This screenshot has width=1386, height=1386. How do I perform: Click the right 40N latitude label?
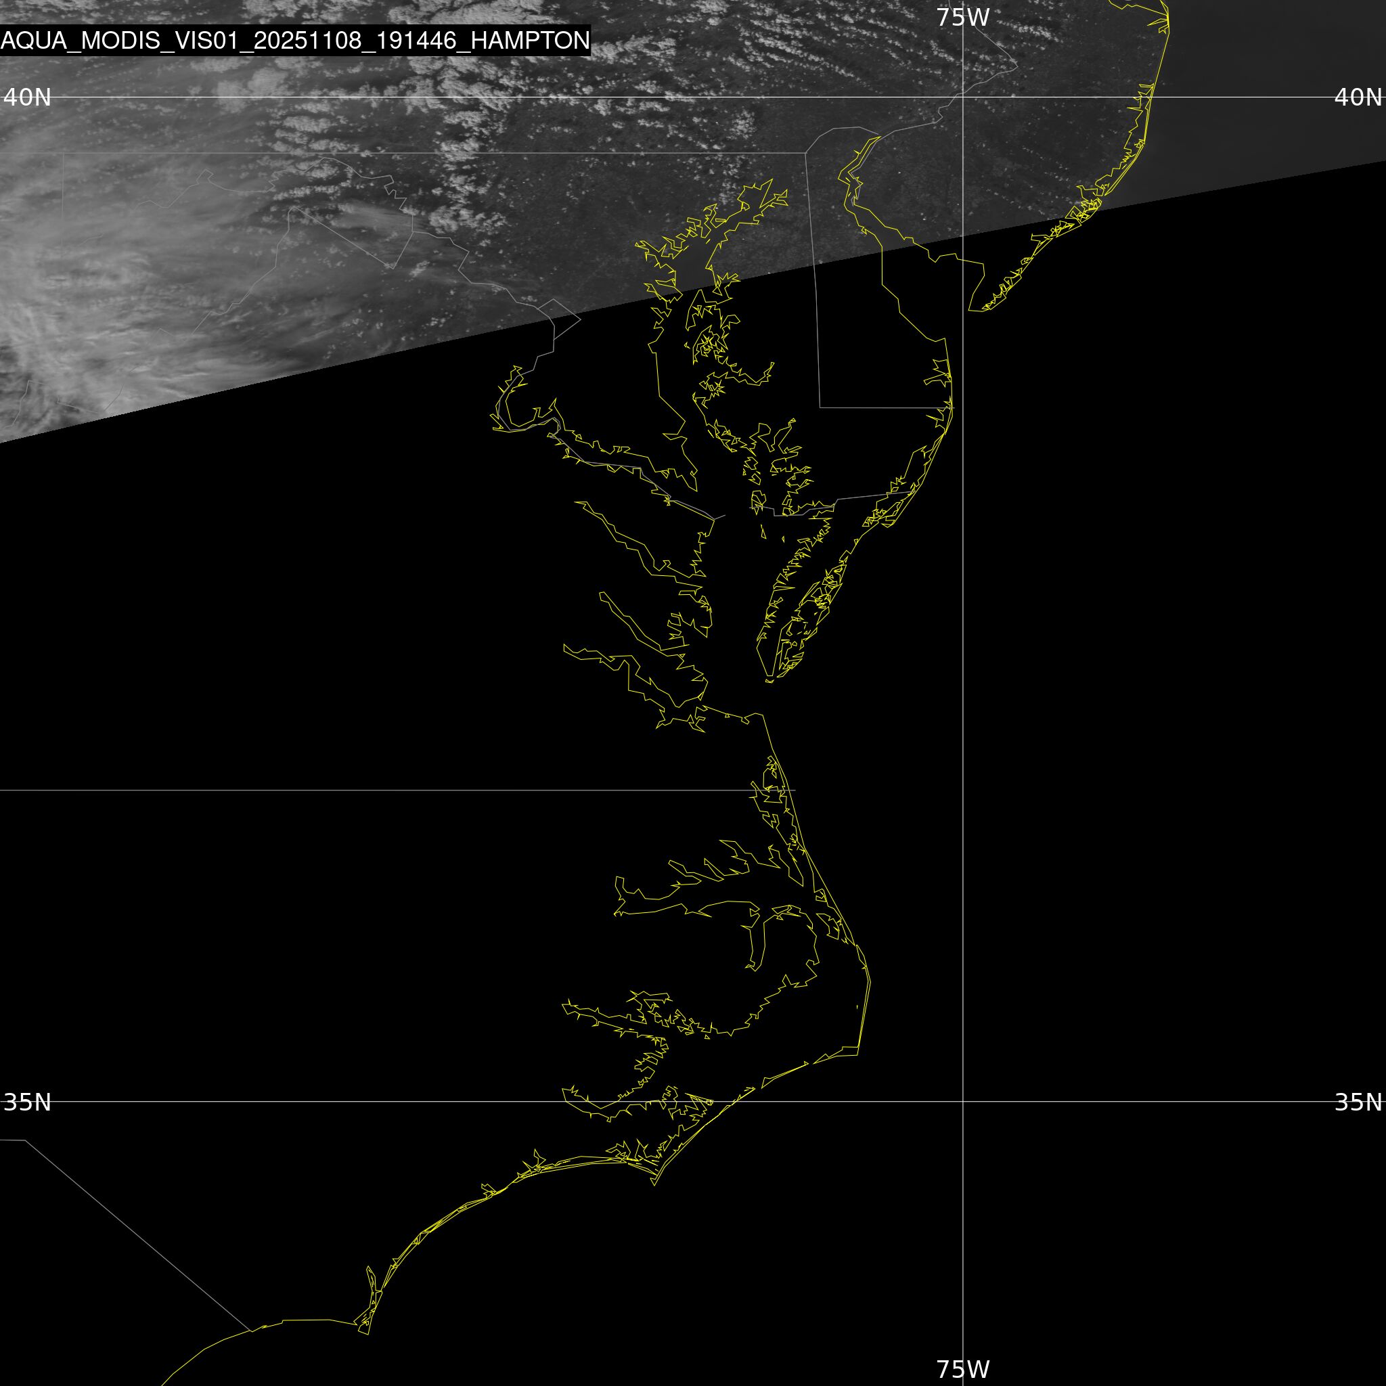1358,97
